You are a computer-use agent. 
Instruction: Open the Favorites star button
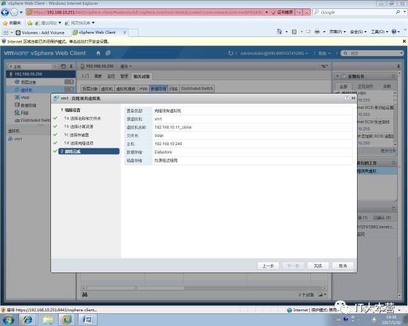[x=11, y=23]
